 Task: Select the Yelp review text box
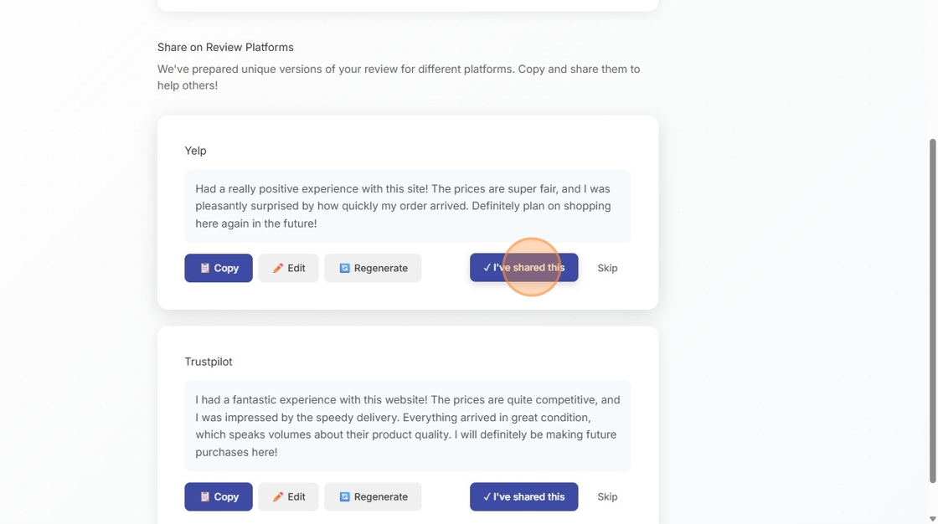[x=407, y=205]
